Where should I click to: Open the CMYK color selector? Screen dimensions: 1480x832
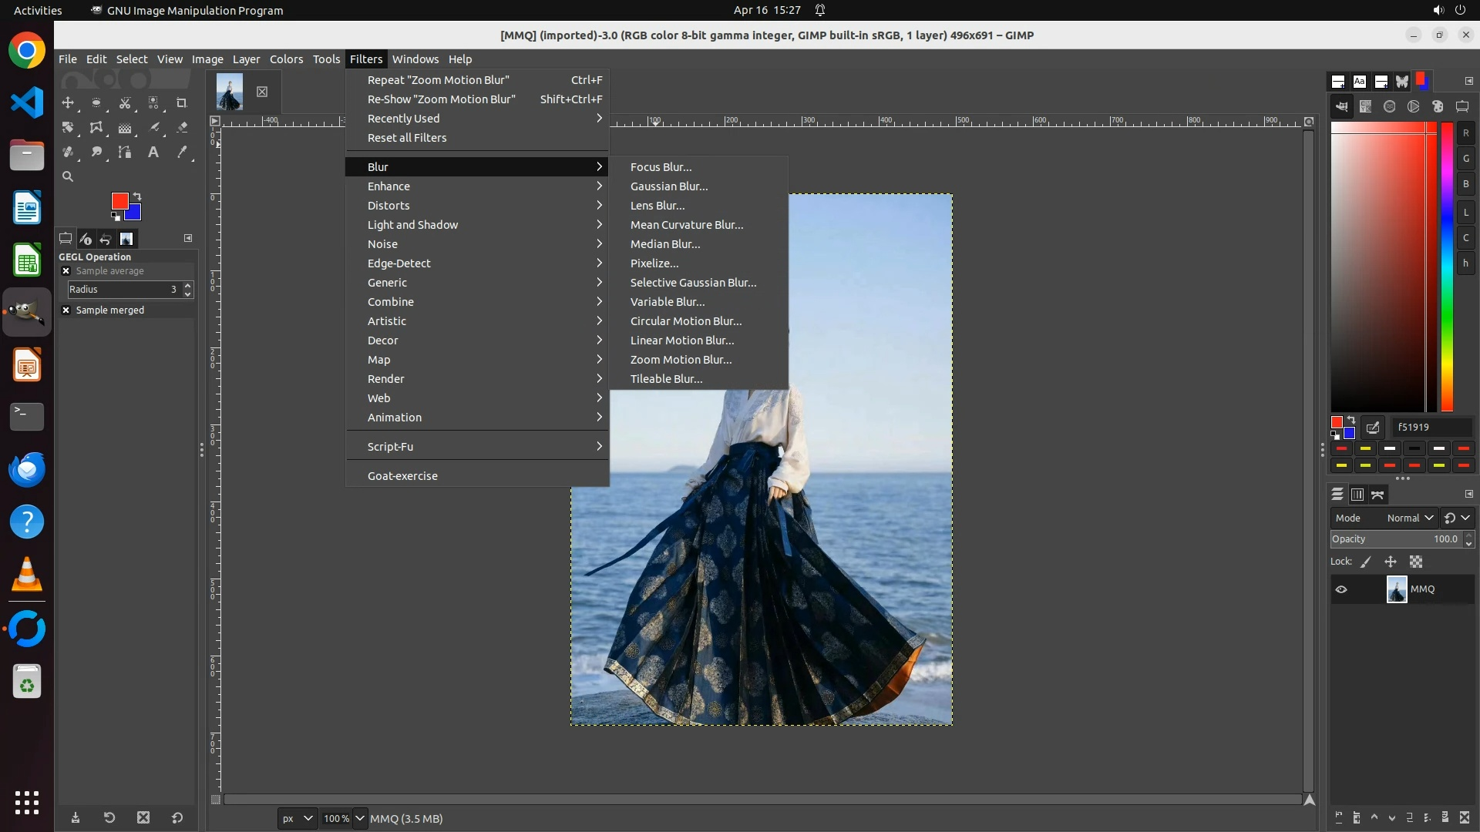1366,107
